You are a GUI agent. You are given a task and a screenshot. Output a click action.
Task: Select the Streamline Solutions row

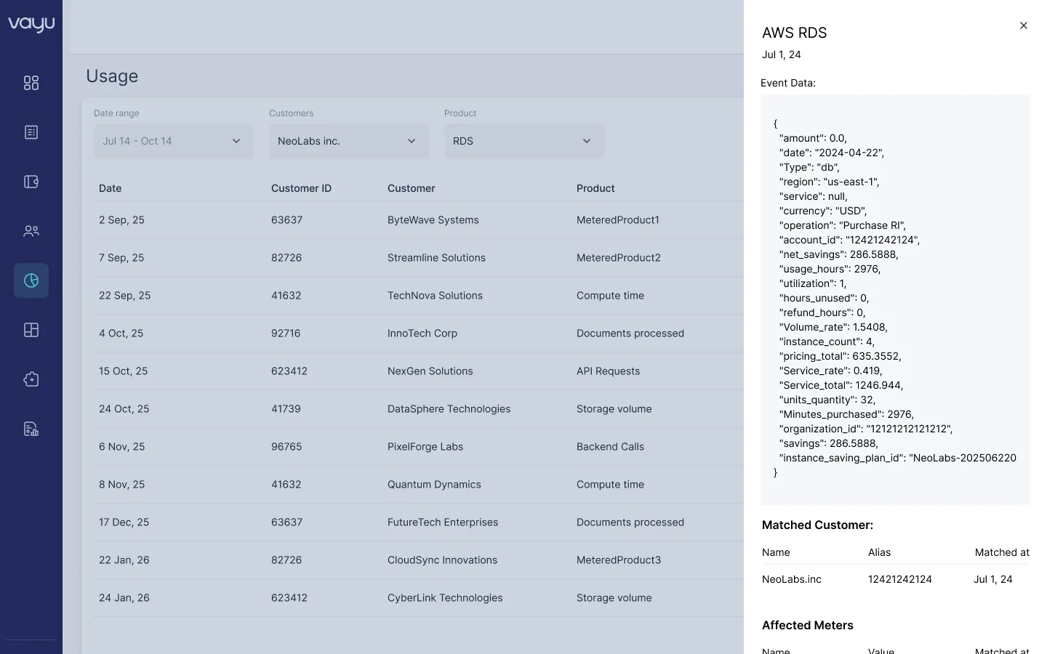[418, 258]
